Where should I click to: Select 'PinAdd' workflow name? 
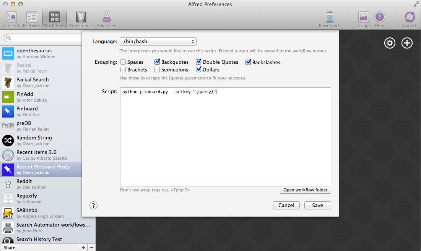click(25, 94)
